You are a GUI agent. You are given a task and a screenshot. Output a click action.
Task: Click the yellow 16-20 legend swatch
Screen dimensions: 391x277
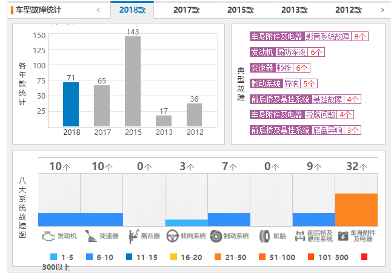(173, 257)
